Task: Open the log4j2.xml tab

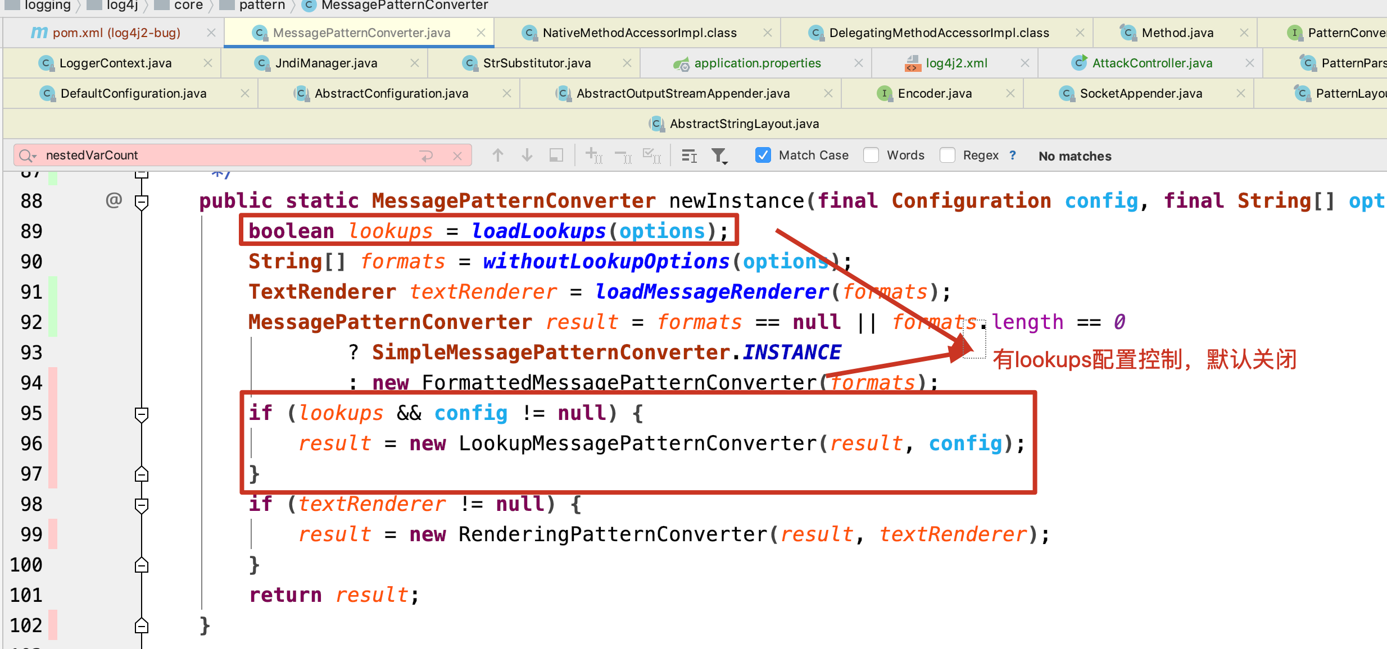Action: pyautogui.click(x=956, y=63)
